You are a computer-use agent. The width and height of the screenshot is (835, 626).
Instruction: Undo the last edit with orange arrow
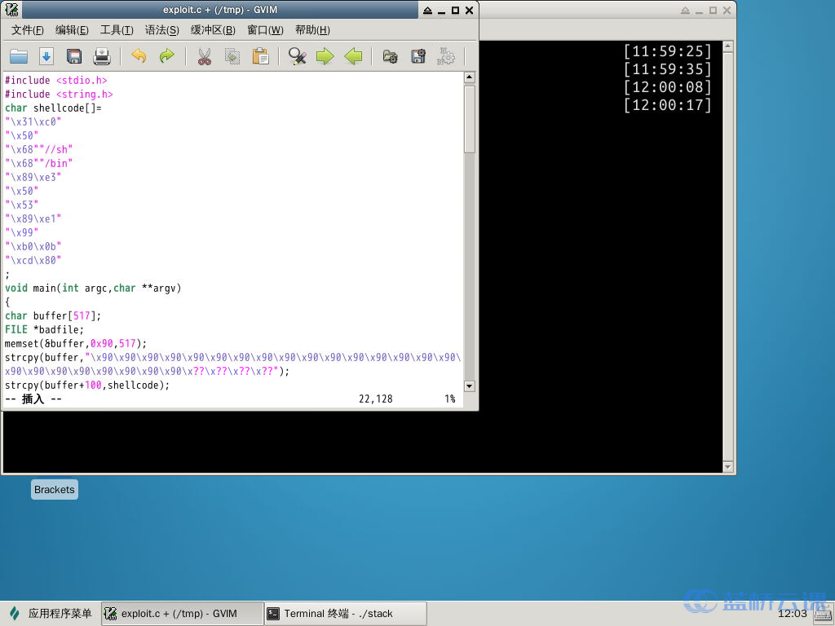(x=139, y=56)
